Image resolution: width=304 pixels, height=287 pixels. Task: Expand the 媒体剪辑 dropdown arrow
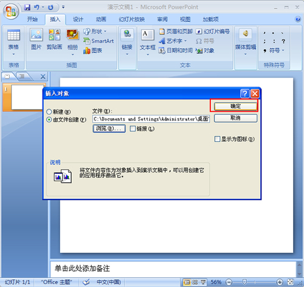point(246,54)
